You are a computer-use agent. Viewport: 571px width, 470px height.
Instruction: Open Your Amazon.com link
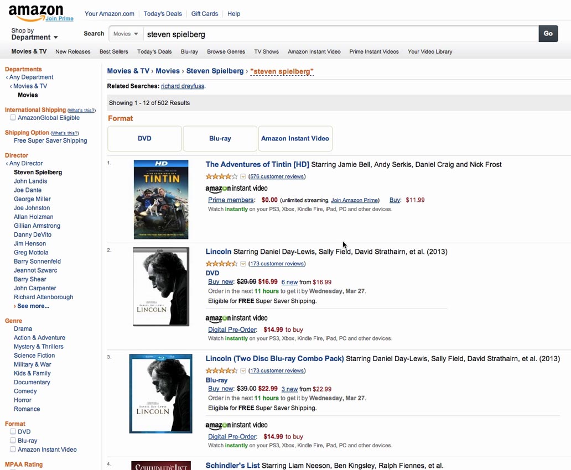tap(109, 14)
